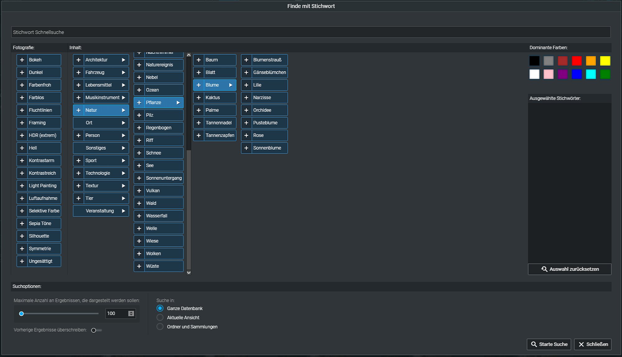Select the Pusteblume keyword button

[264, 123]
